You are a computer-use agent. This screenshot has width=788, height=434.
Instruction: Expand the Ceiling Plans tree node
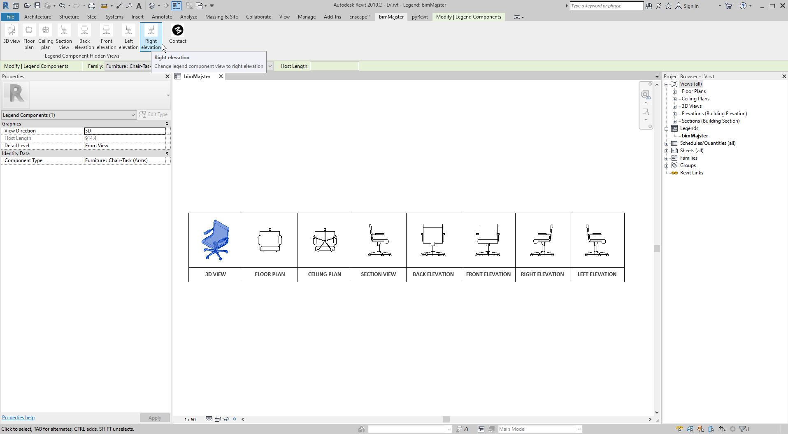point(675,99)
